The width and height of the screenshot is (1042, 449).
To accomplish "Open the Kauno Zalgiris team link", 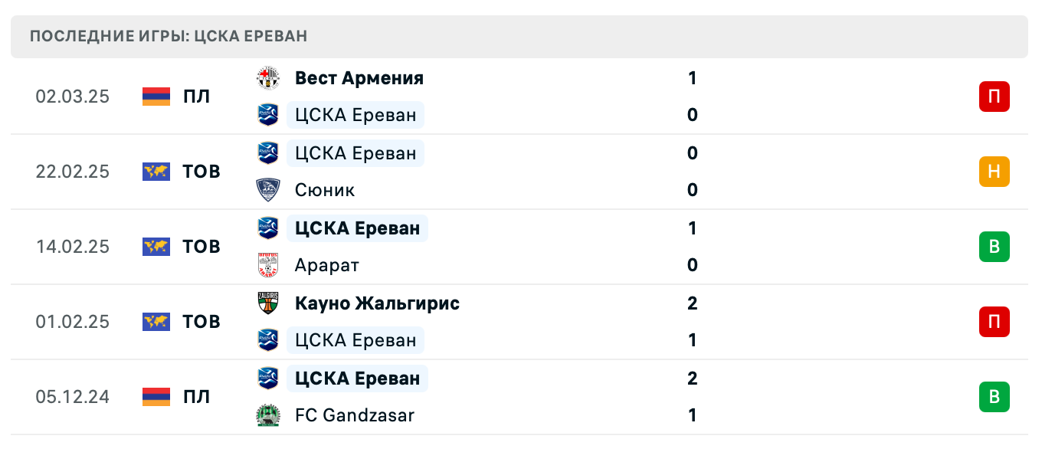I will tap(377, 303).
